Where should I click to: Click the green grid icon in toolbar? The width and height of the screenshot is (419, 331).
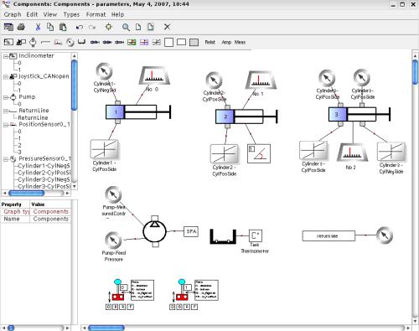(x=132, y=42)
